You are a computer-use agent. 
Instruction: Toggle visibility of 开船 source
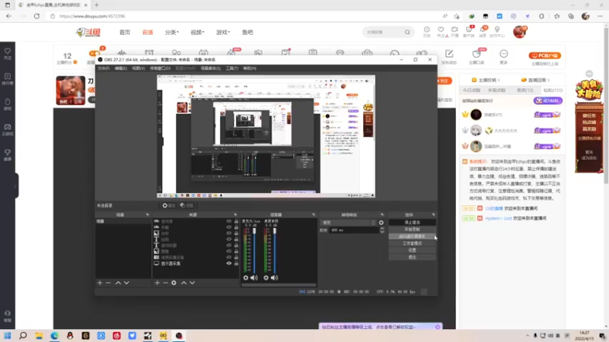tap(229, 227)
